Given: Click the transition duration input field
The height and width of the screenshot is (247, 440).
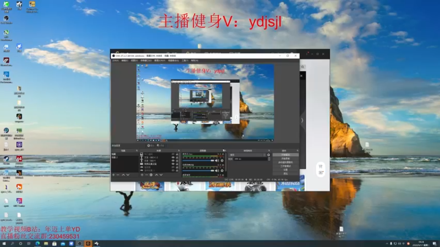Looking at the screenshot, I should coord(250,159).
